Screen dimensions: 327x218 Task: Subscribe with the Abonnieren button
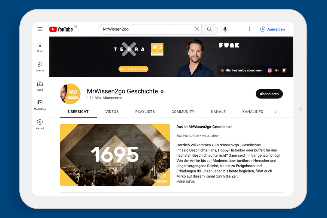coord(269,94)
